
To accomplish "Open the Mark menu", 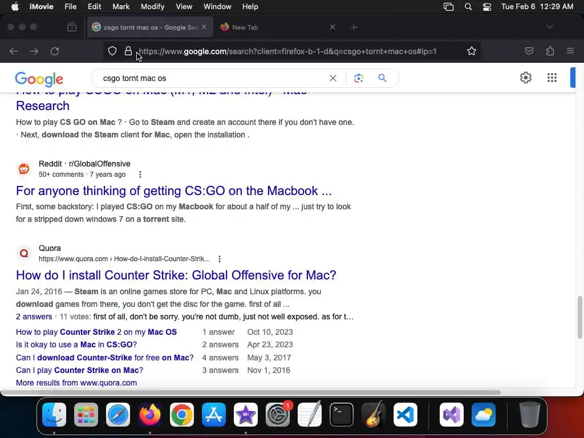I will coord(121,7).
